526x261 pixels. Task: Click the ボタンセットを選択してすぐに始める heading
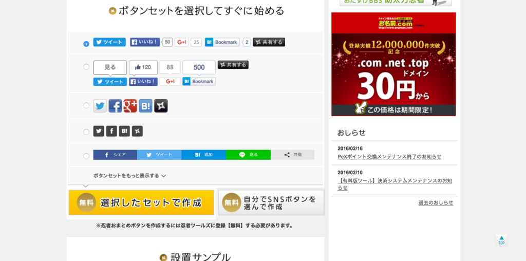point(201,11)
